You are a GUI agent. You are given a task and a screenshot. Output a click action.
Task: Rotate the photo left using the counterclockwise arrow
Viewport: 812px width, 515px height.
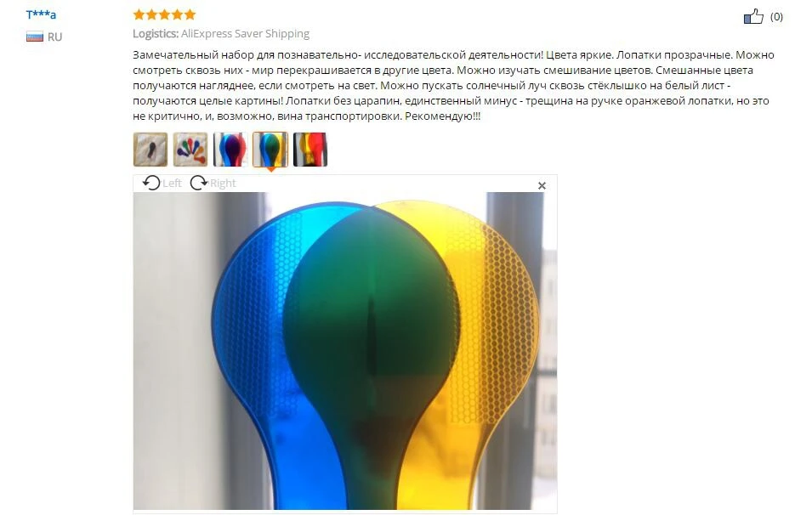click(x=151, y=183)
